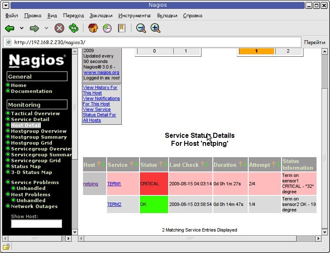The image size is (330, 253).
Task: Open Home in the Nagios sidebar
Action: tap(19, 85)
